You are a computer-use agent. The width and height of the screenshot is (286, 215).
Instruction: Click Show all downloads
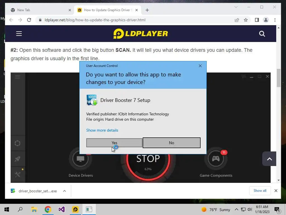click(x=260, y=191)
